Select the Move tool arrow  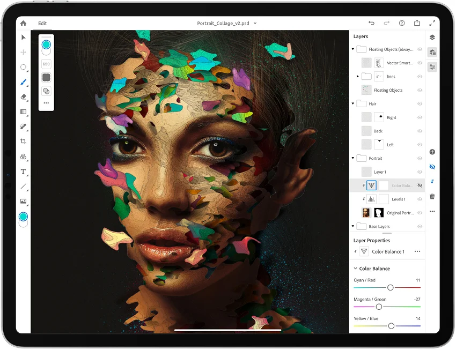[23, 37]
